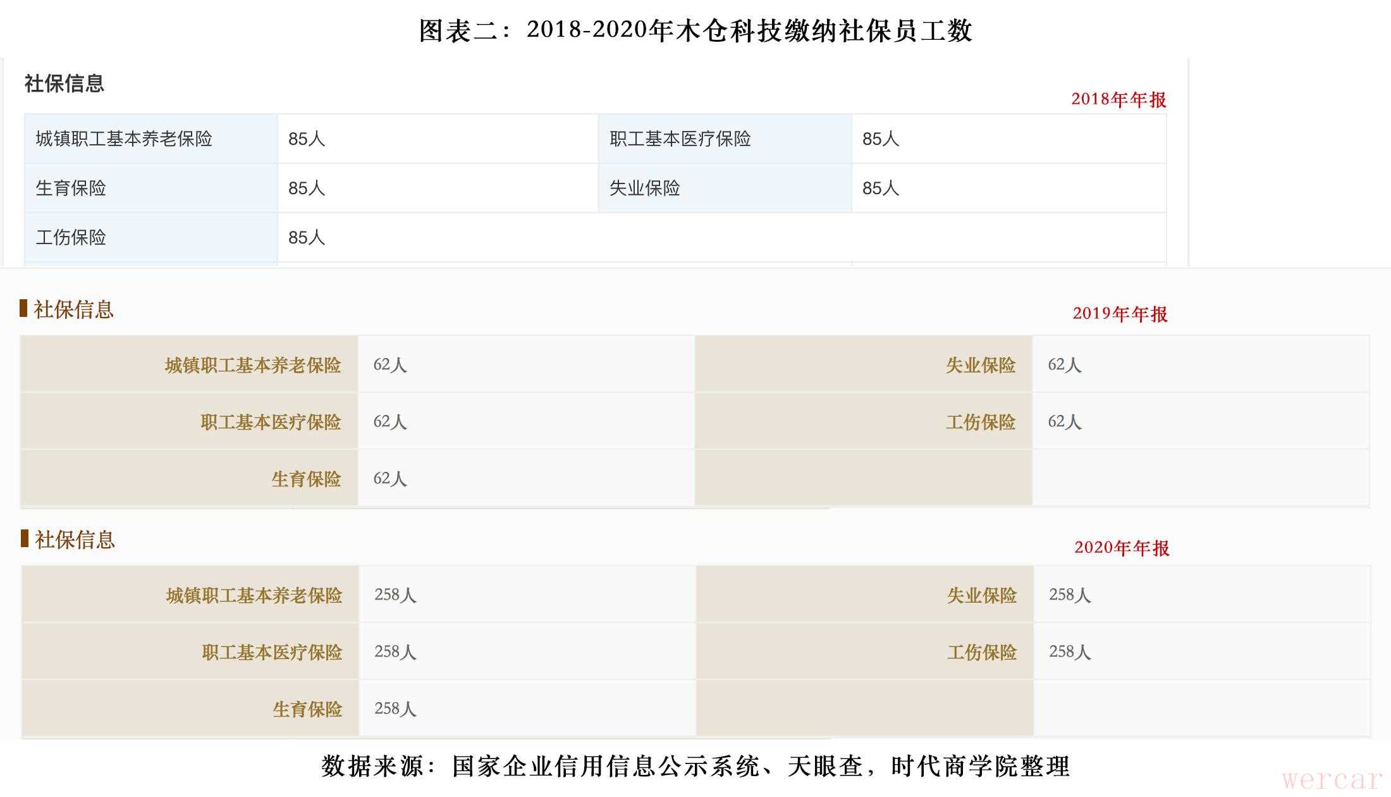Click 职工基本医疗保险 in the 2018 table
The width and height of the screenshot is (1391, 797).
pyautogui.click(x=680, y=139)
